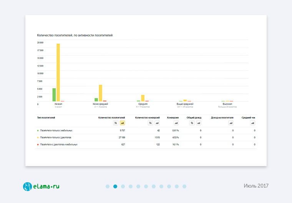Click the eLama.ru logo

pos(41,186)
